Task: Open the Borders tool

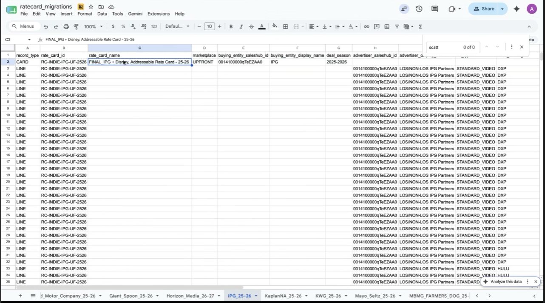Action: pyautogui.click(x=286, y=26)
